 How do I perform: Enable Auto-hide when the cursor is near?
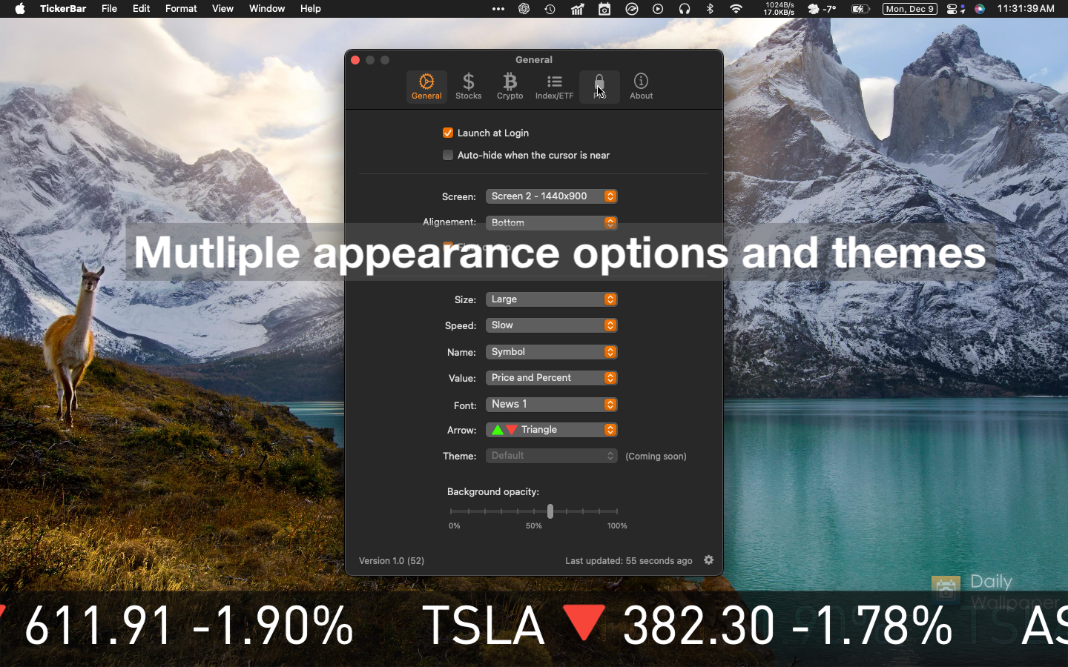[x=448, y=155]
